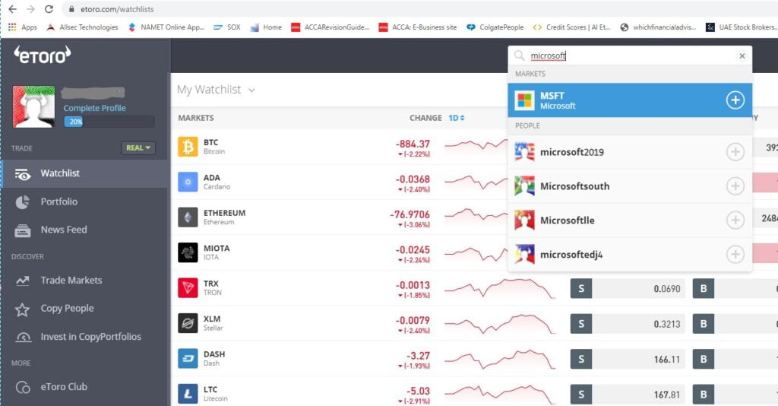Click the Bitcoin BTC coin icon

[188, 147]
